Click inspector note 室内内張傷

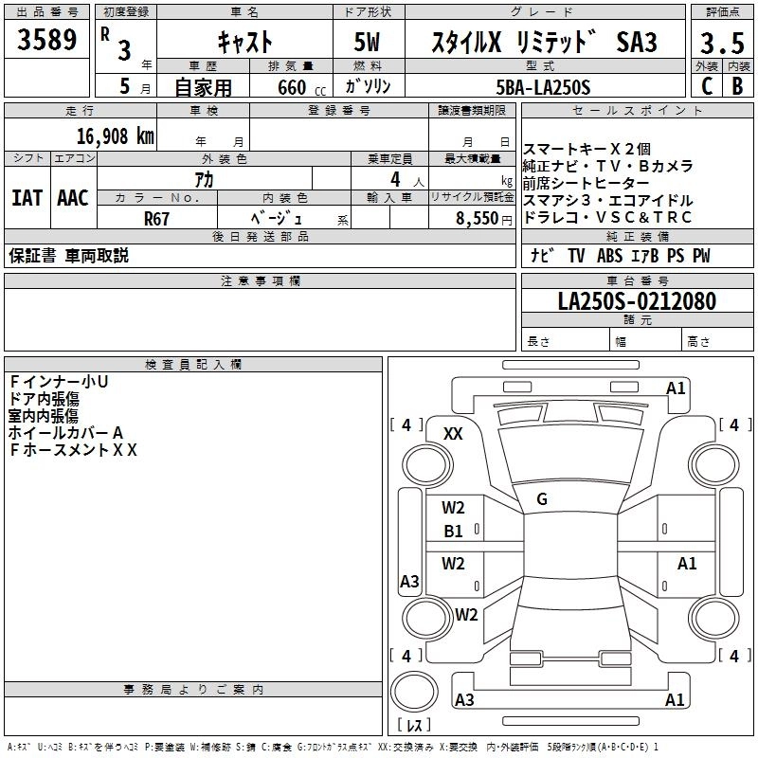44,416
